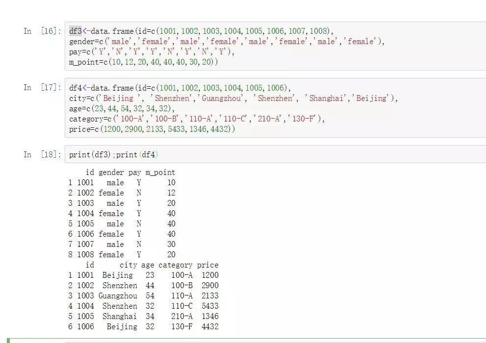Click the df3 output row with id 1005
This screenshot has width=486, height=343.
122,224
